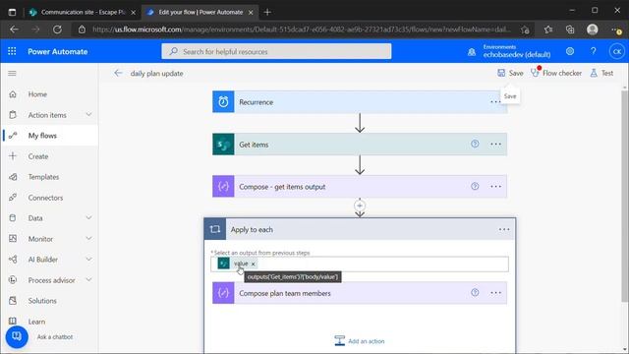
Task: Open the environment picker echobasedev
Action: (x=509, y=51)
